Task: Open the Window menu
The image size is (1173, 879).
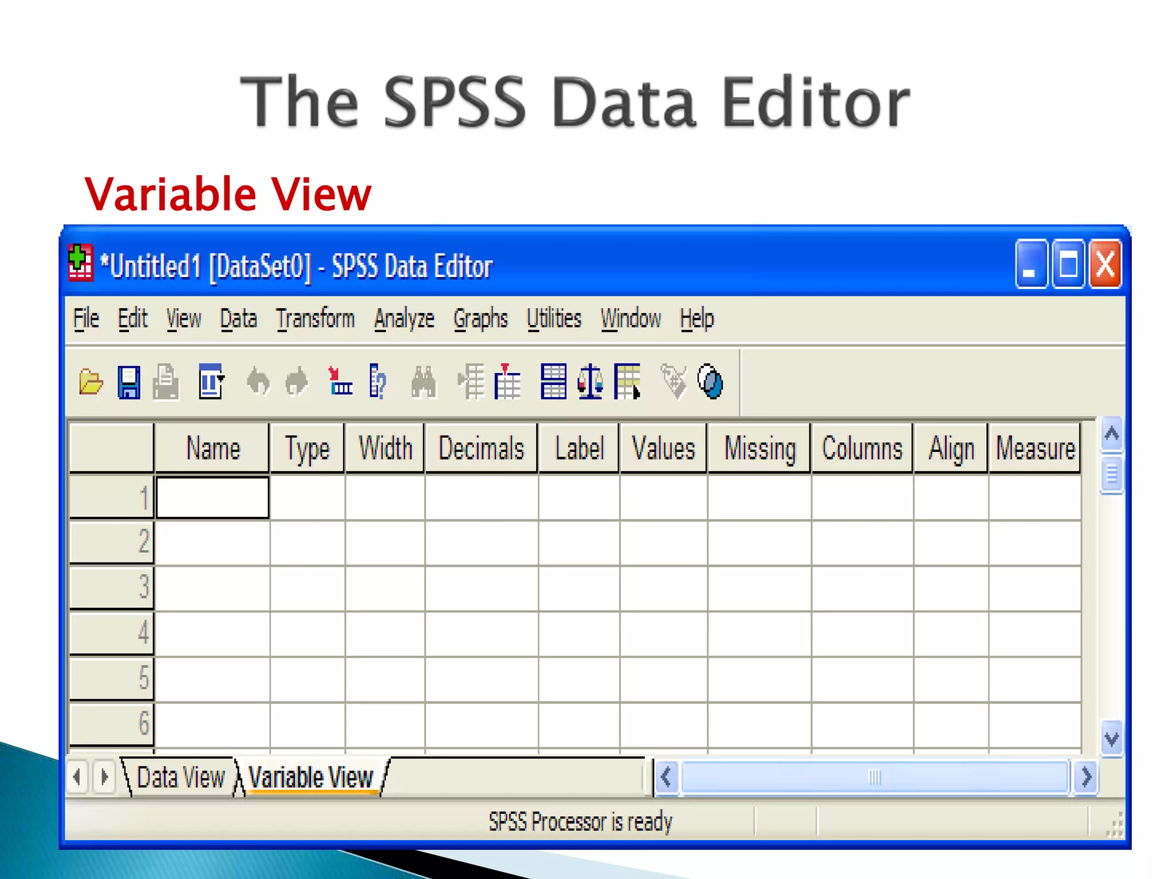Action: pos(631,319)
